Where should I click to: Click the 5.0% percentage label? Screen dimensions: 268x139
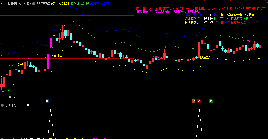[156, 57]
